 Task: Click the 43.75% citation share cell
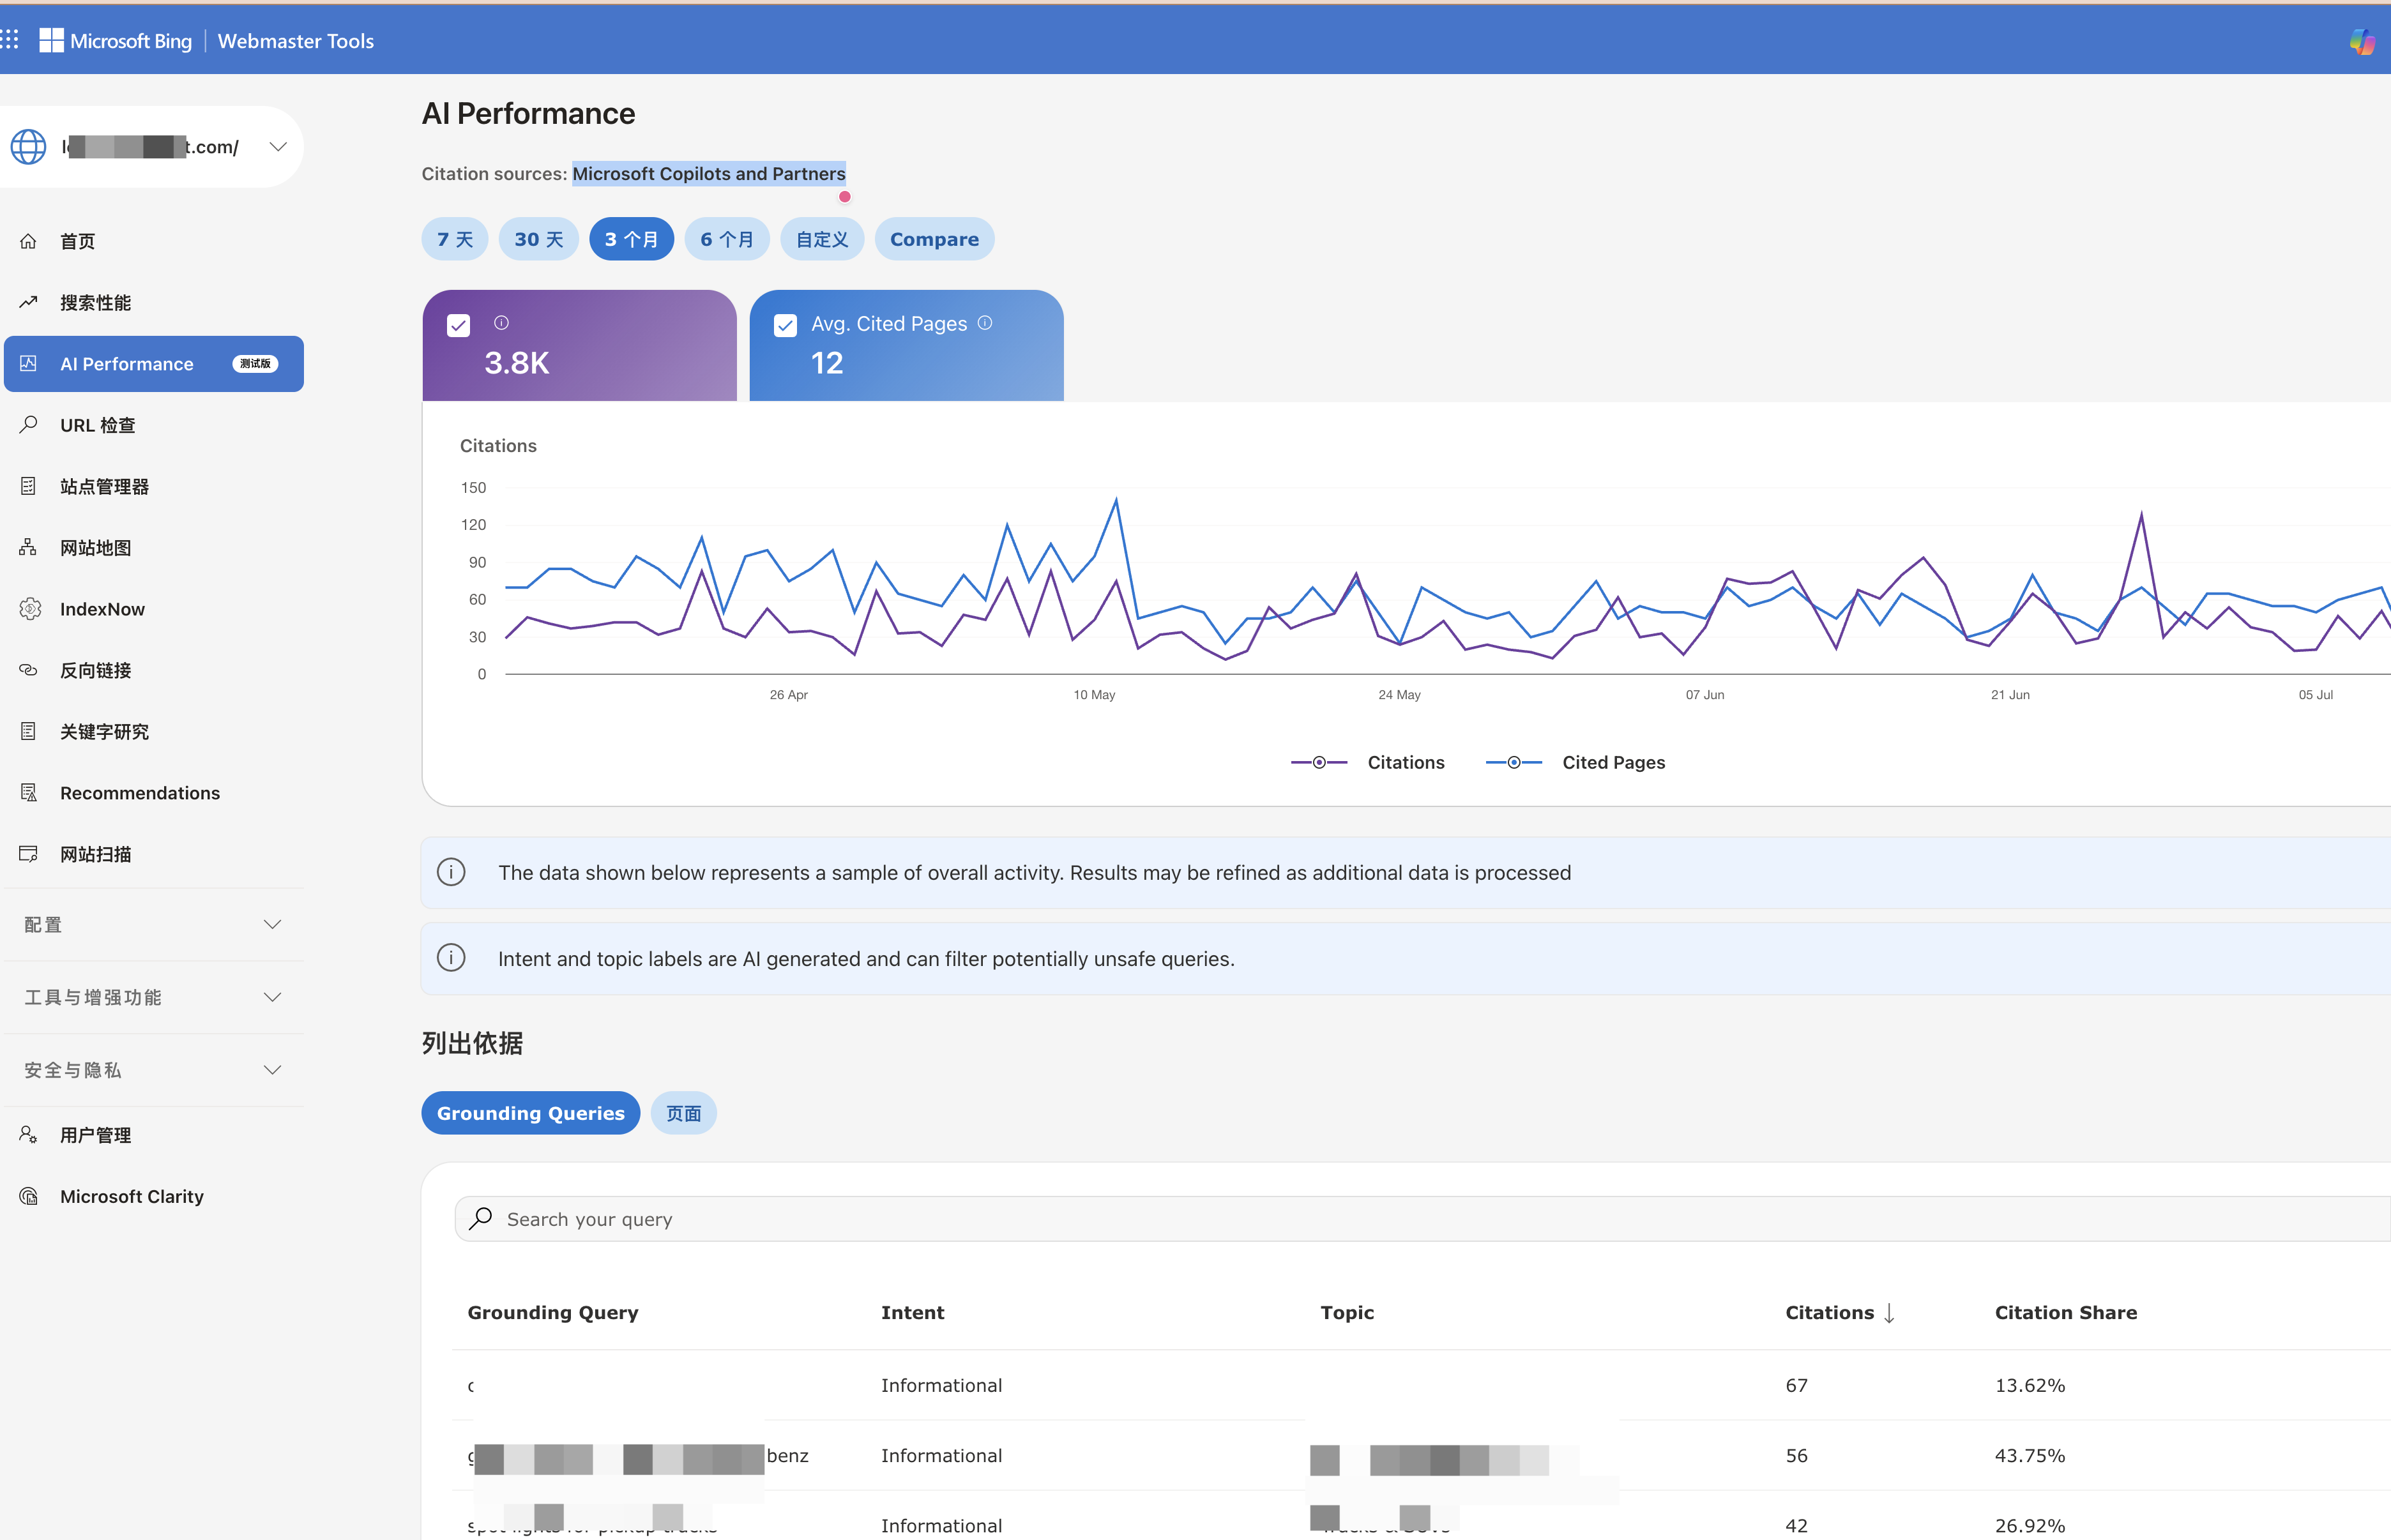point(2030,1456)
